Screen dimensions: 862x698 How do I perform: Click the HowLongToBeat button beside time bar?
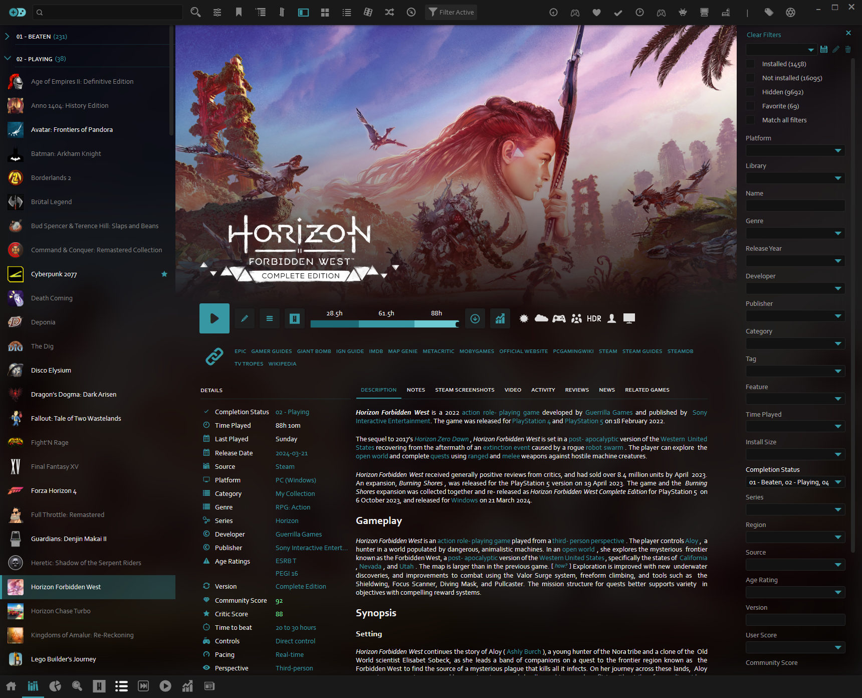[295, 318]
